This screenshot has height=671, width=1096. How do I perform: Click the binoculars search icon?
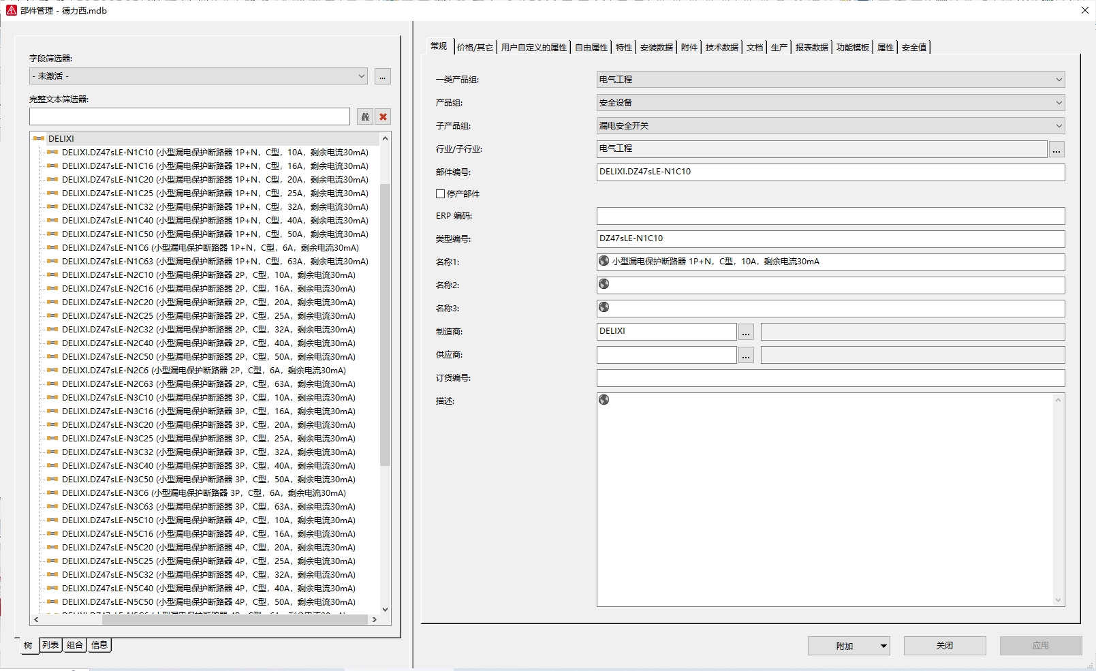tap(365, 117)
